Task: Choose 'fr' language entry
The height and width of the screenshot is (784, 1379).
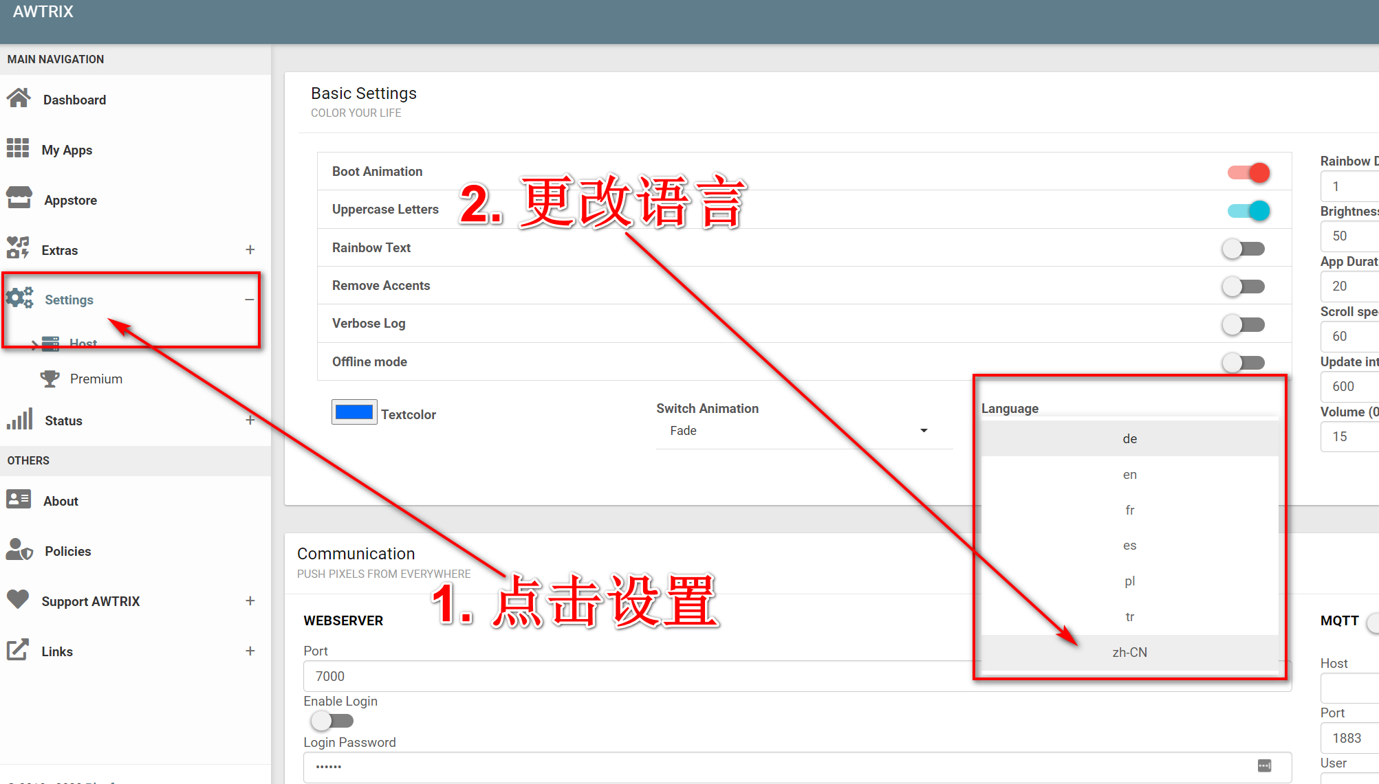Action: [1129, 510]
